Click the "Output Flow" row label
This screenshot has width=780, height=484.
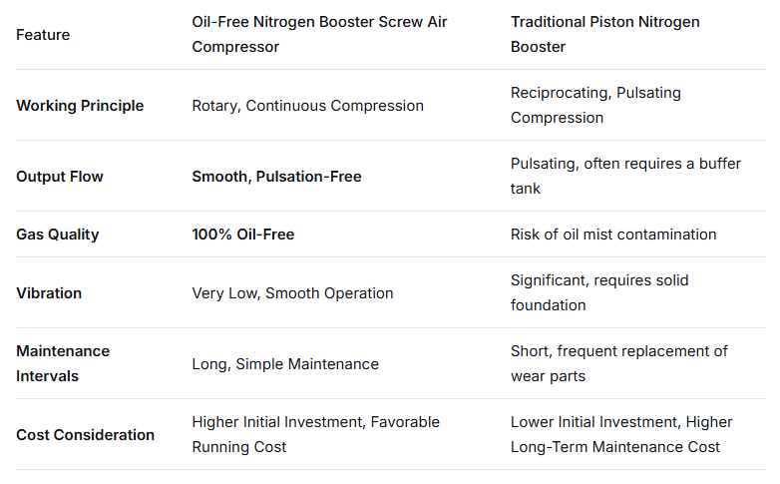(x=60, y=177)
